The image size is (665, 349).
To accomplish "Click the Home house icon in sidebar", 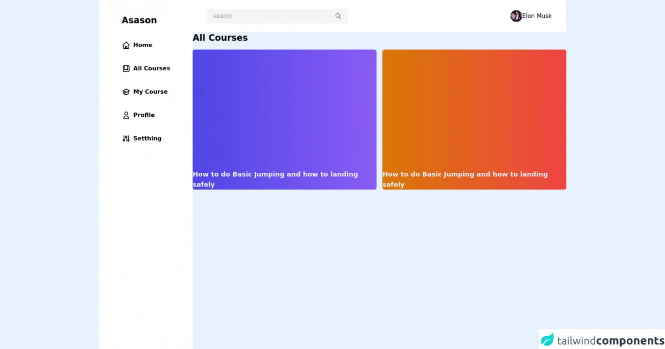I will click(x=126, y=45).
